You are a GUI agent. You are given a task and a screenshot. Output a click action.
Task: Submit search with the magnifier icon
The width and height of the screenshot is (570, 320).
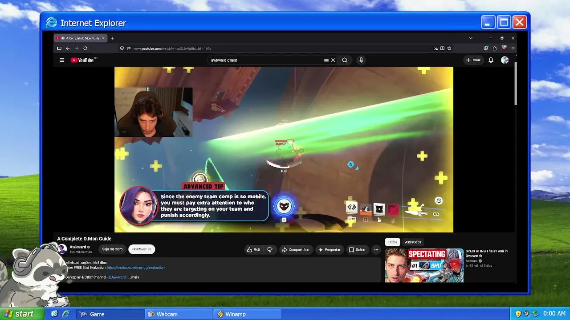345,60
